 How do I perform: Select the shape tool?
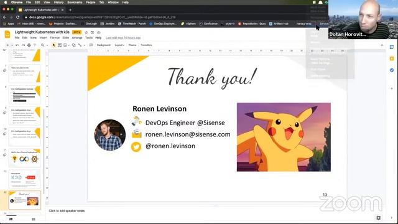point(73,45)
